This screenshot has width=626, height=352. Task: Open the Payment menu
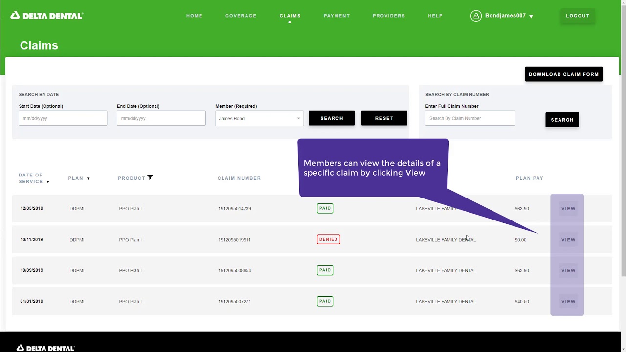pos(336,16)
